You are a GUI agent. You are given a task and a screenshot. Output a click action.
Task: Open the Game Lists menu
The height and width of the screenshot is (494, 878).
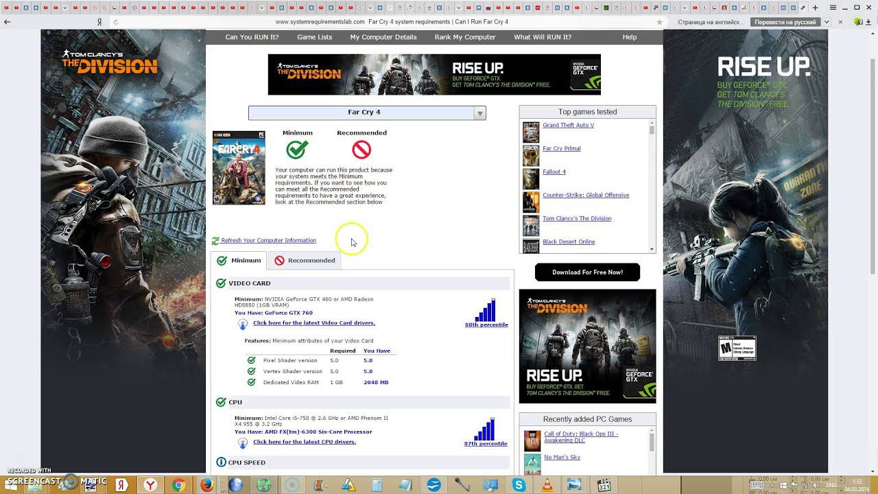pos(314,37)
